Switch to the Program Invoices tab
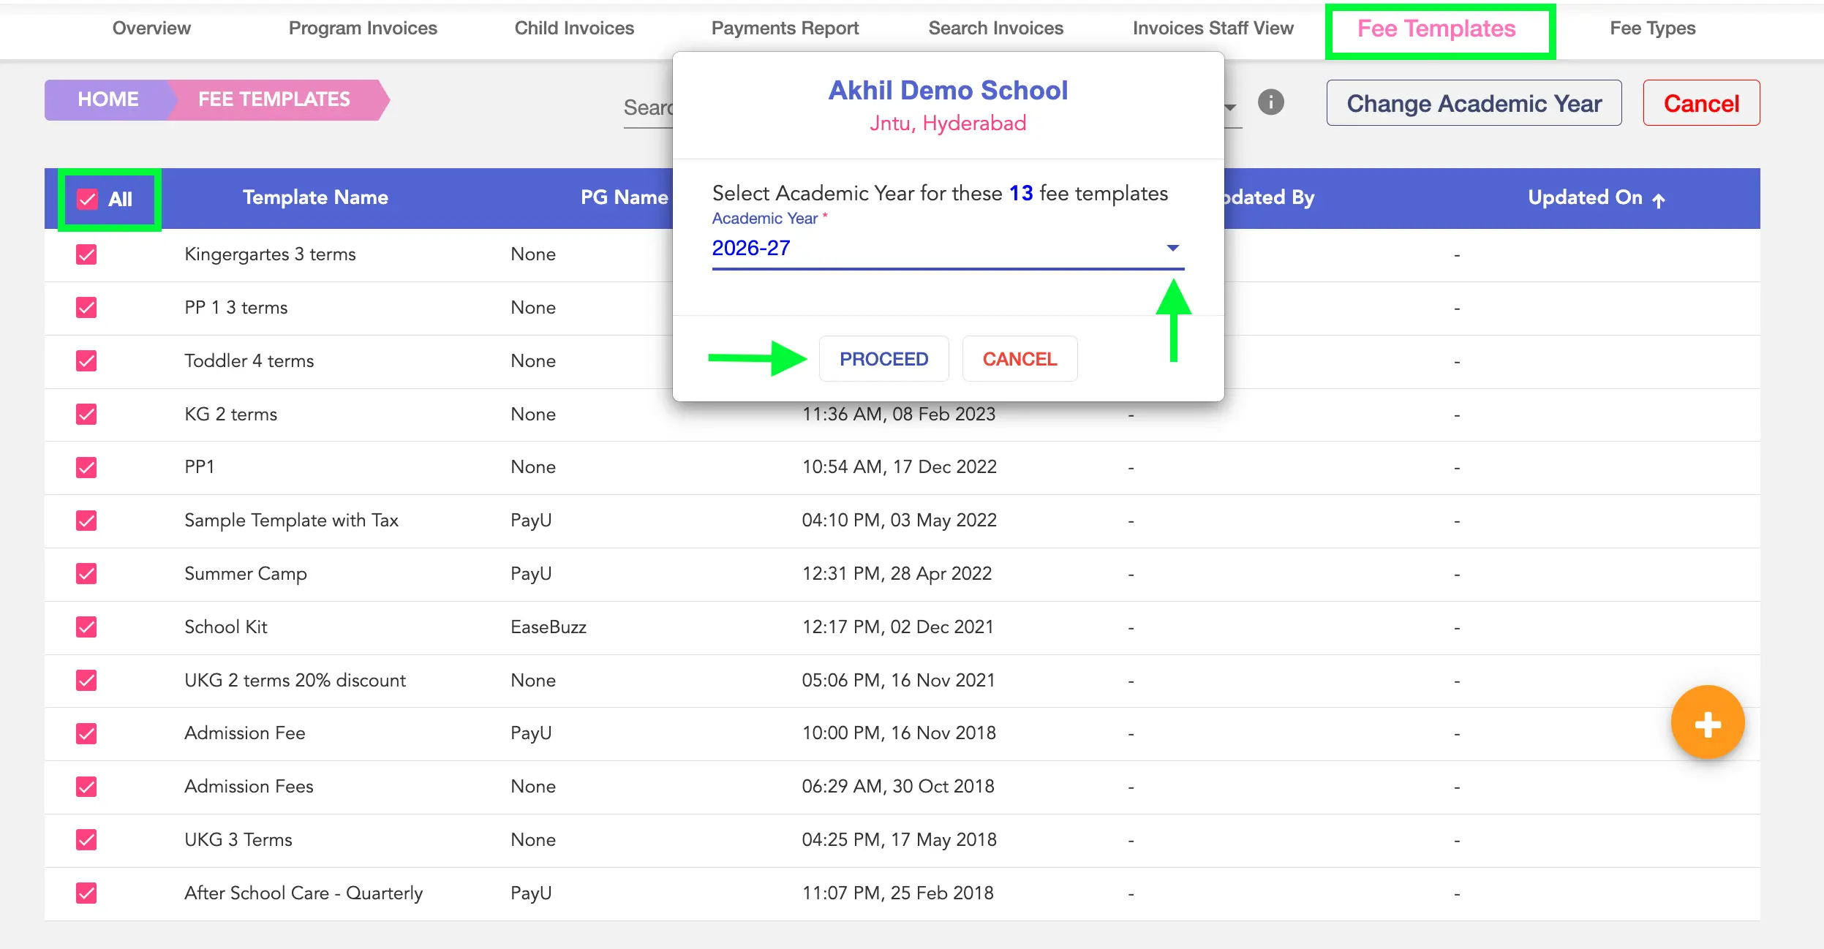 coord(363,28)
